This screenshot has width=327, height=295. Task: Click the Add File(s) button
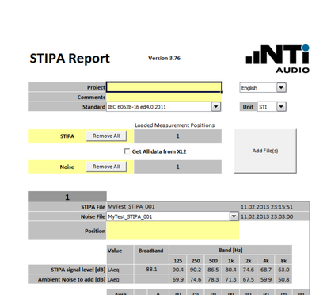coord(265,151)
